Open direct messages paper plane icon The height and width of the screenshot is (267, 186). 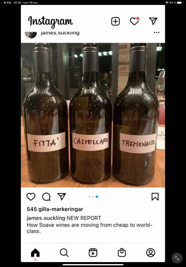(x=153, y=21)
